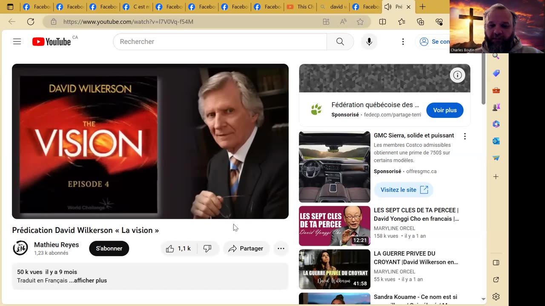
Task: Open GMC Sierra, solide et puissant title
Action: 414,136
